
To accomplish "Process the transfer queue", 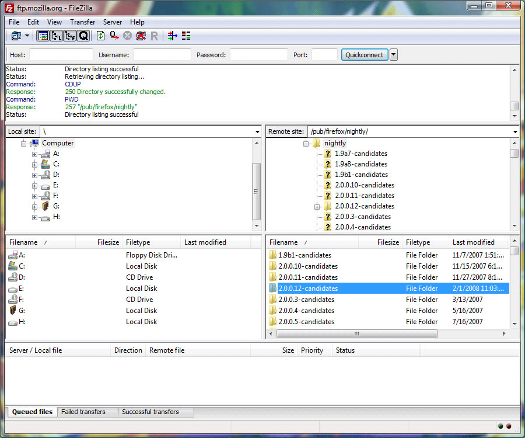I will [x=114, y=36].
